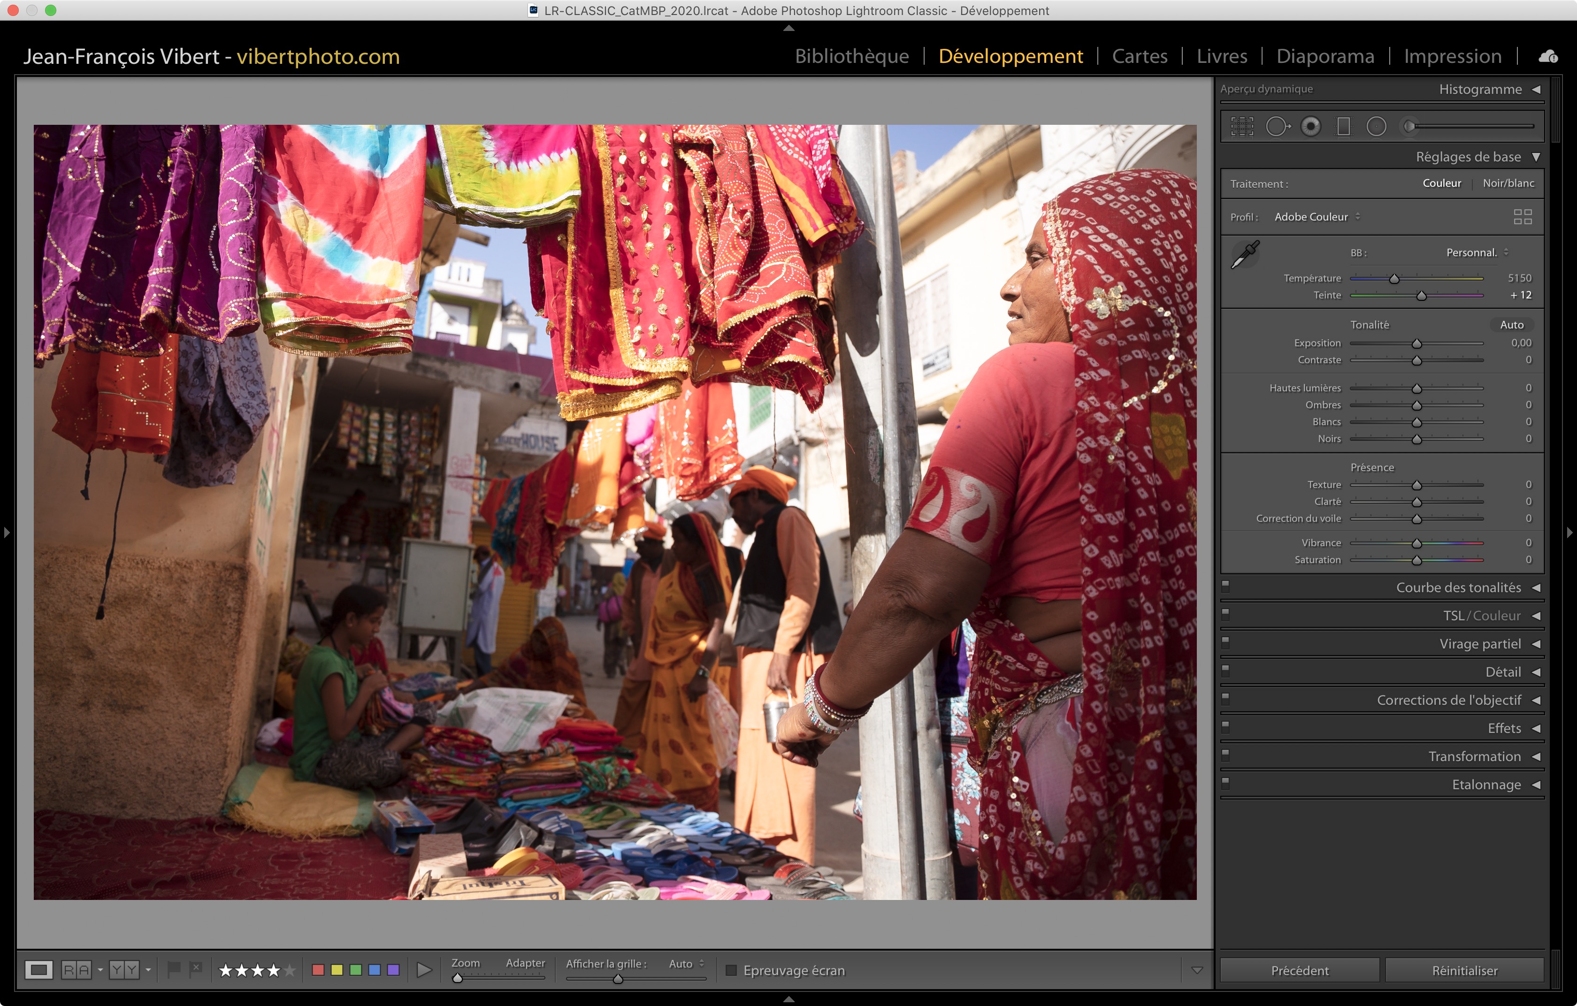Screen dimensions: 1577x1006
Task: Open the profile browser grid icon
Action: pyautogui.click(x=1523, y=217)
